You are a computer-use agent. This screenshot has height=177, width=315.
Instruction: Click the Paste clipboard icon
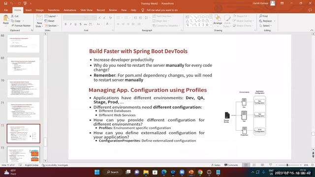6,18
